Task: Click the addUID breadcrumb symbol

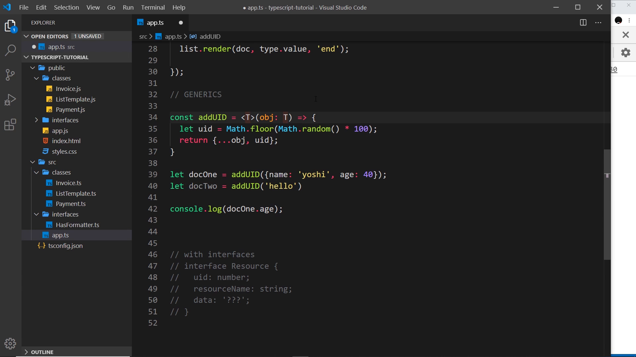Action: [210, 37]
